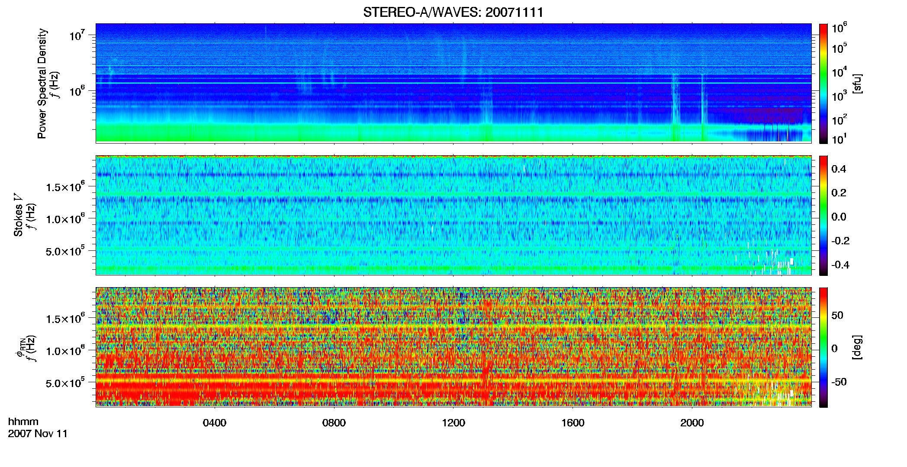The height and width of the screenshot is (467, 907).
Task: Click the 50 value on degrees colorbar
Action: 837,315
